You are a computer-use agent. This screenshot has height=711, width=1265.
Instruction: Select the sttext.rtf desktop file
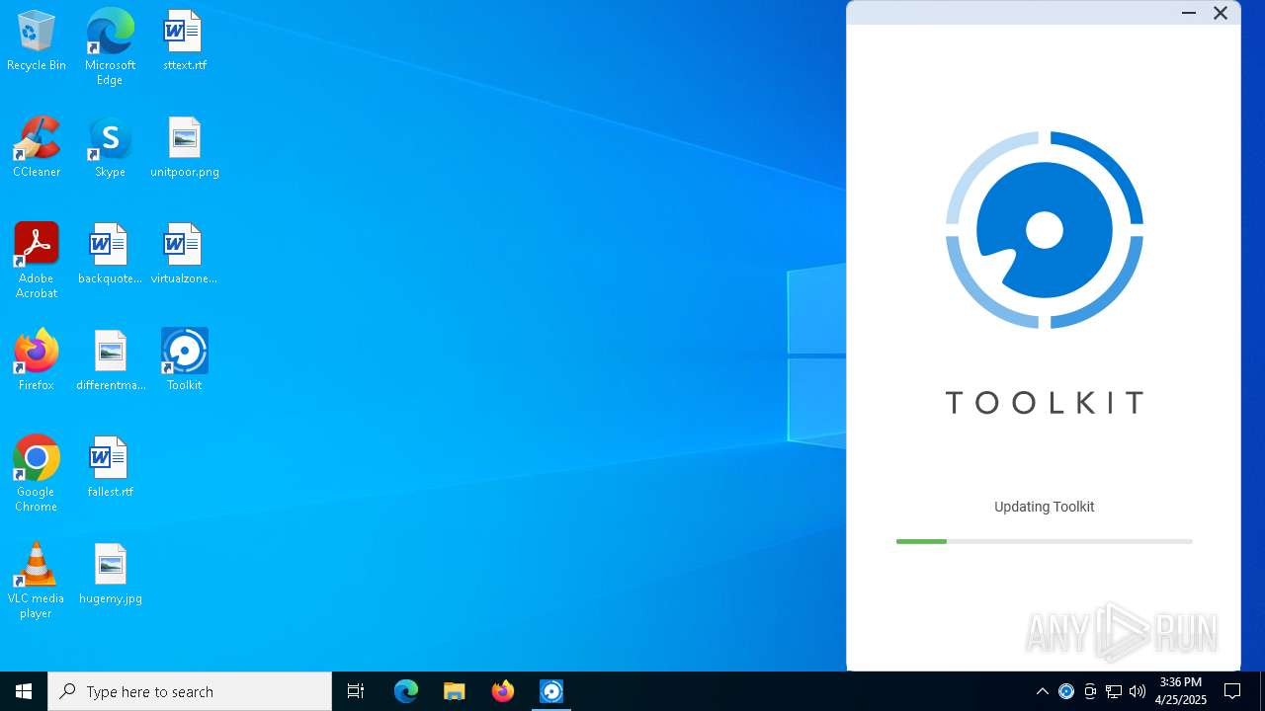[x=184, y=40]
